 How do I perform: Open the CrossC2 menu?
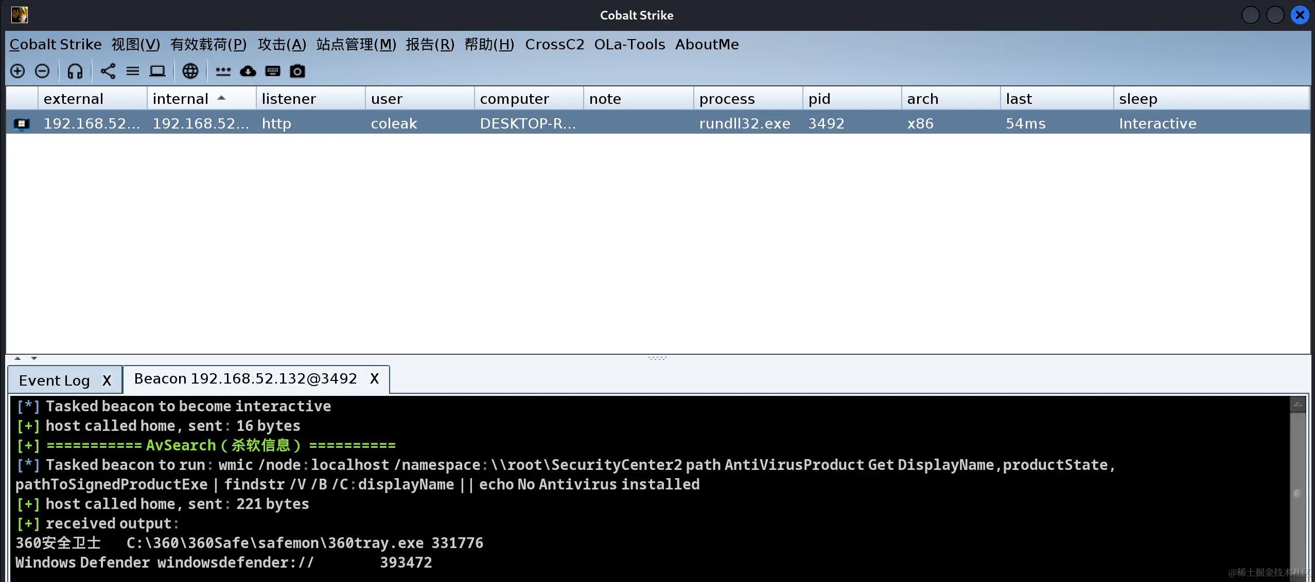pyautogui.click(x=554, y=45)
